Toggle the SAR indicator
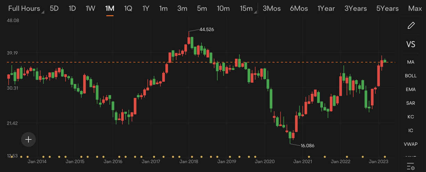 tap(411, 103)
